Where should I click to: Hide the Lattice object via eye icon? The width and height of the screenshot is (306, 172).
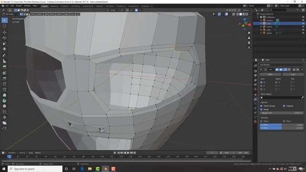303,27
